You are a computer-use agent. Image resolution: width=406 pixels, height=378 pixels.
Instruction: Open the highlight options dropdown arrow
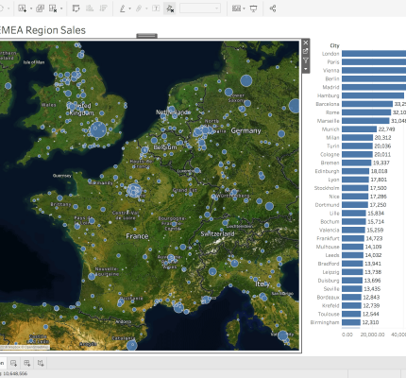click(129, 9)
